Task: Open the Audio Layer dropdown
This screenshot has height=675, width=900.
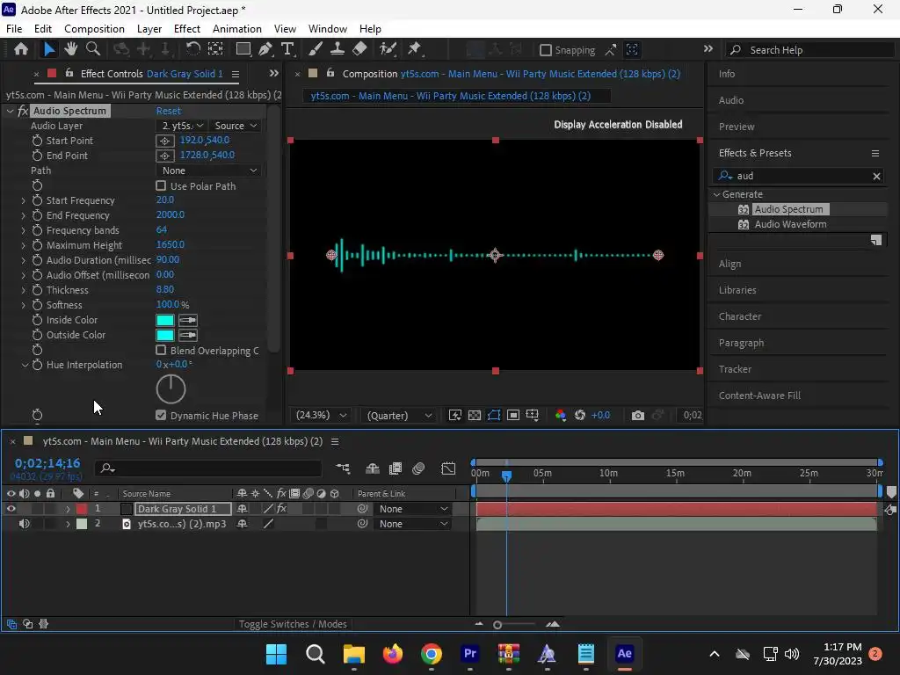Action: 181,126
